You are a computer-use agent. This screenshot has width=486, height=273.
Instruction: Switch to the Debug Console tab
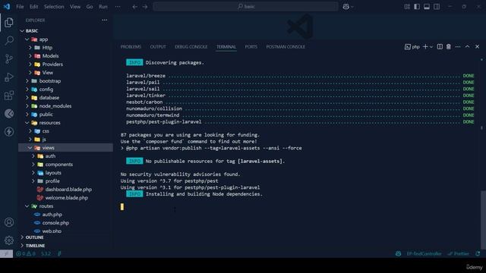pyautogui.click(x=191, y=47)
